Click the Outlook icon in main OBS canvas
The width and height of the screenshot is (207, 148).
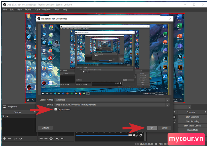coord(180,80)
